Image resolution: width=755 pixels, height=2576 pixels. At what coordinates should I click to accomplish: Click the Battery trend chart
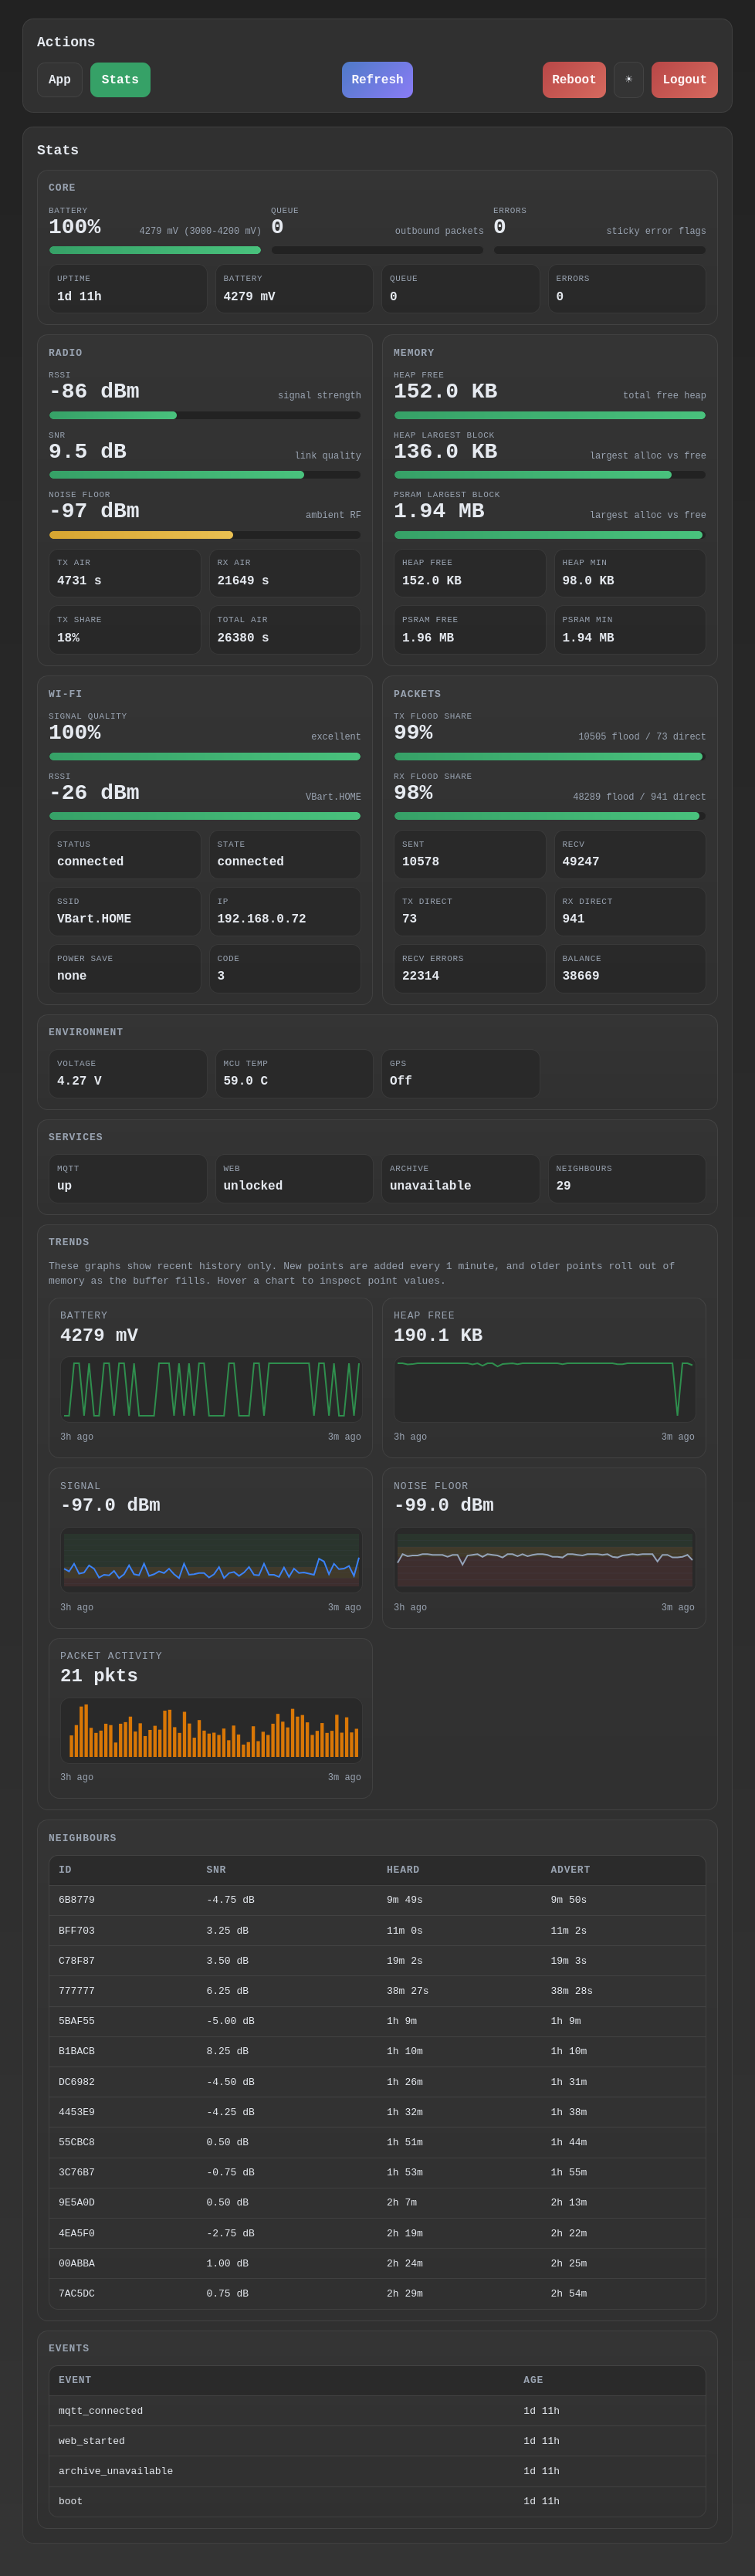pos(211,1390)
